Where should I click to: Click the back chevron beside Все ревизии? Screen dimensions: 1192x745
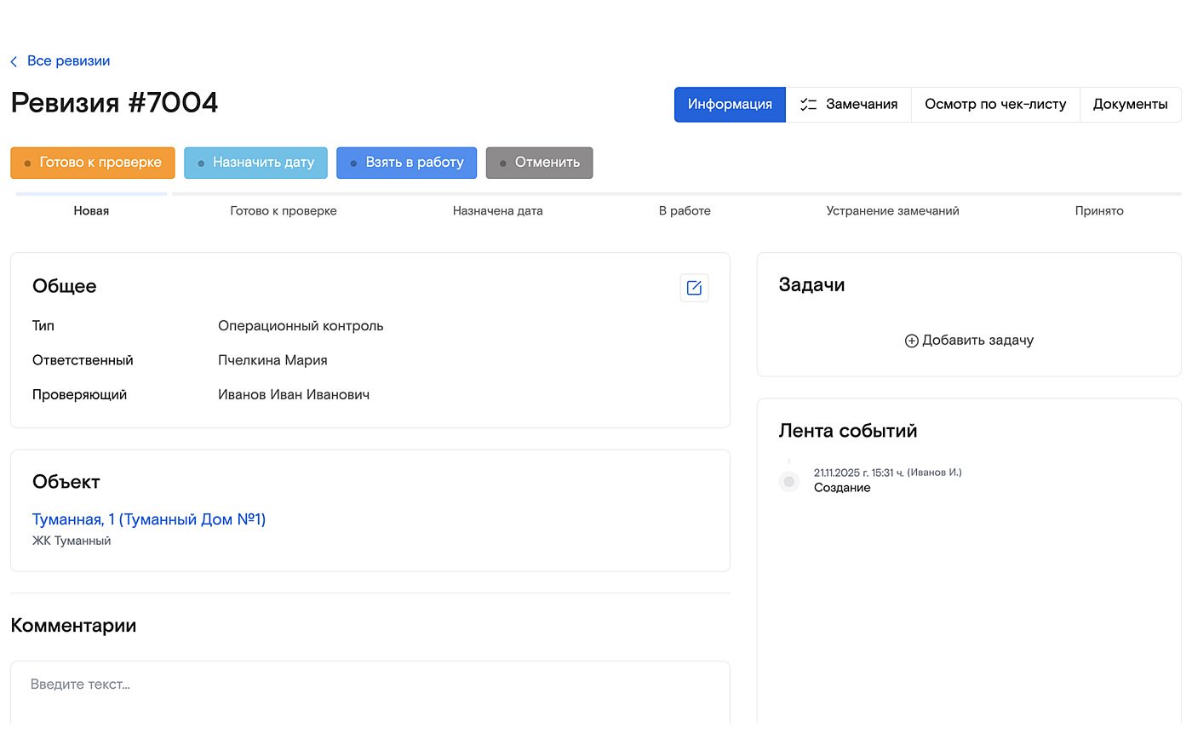tap(14, 61)
